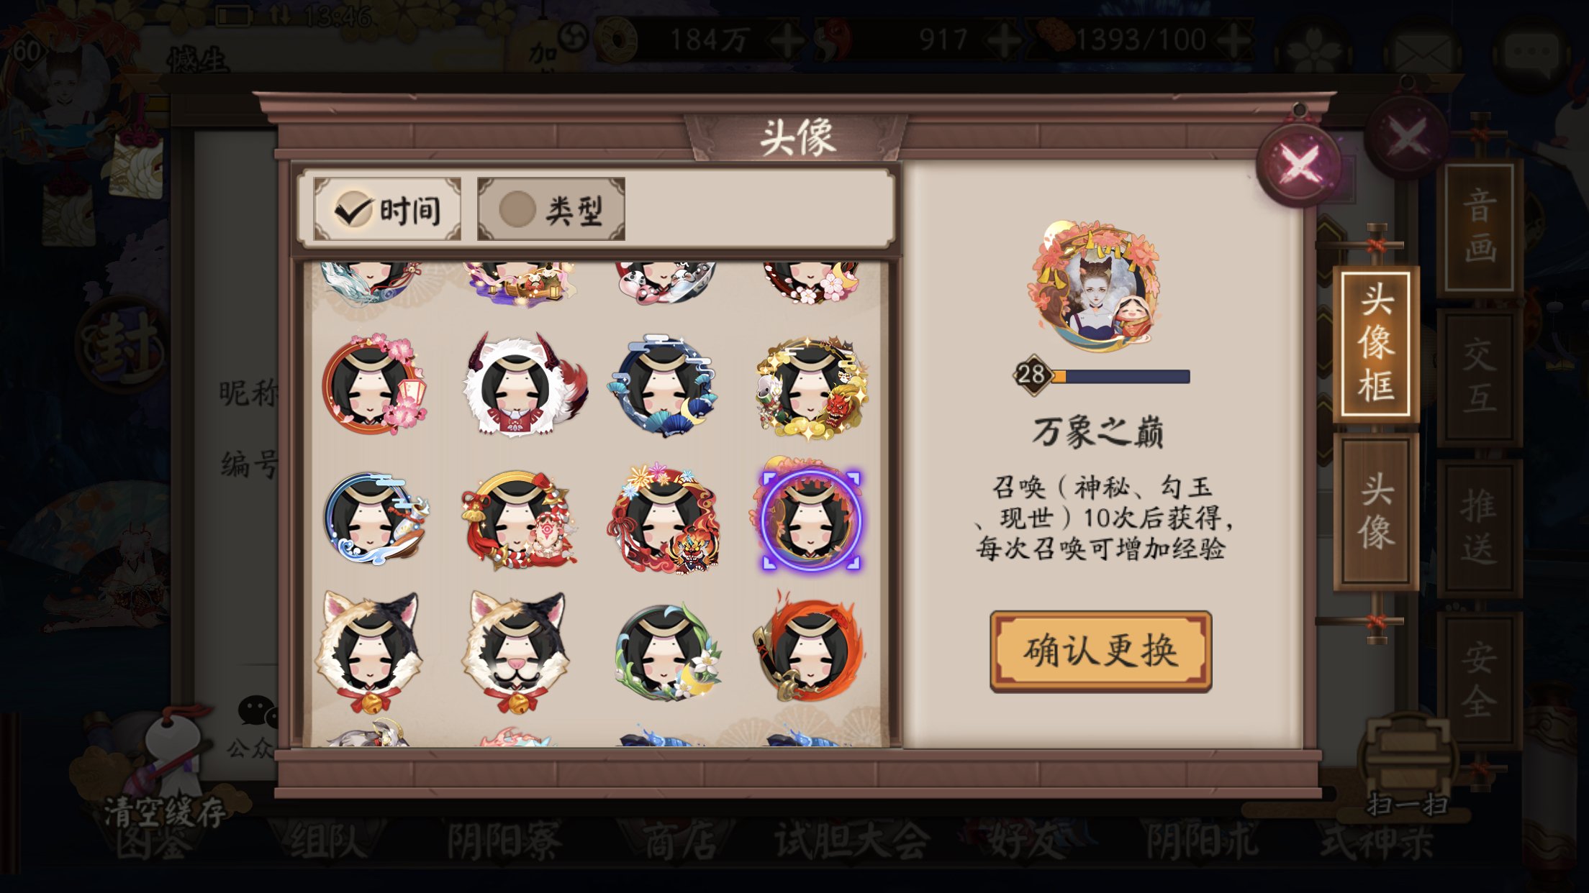Click the plus beside 184万 gold coins
The height and width of the screenshot is (893, 1589).
[787, 40]
